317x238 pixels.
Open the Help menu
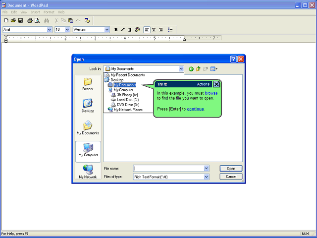pyautogui.click(x=61, y=12)
